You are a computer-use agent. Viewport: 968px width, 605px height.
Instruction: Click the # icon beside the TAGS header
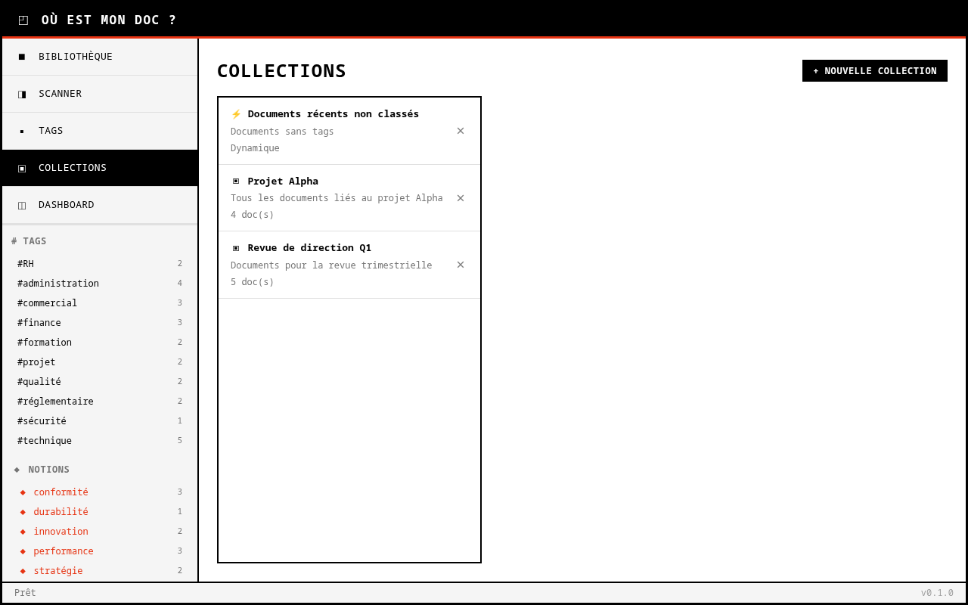(14, 240)
